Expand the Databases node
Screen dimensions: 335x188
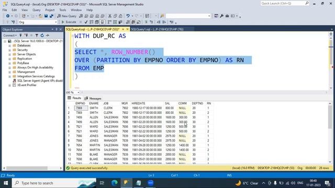pyautogui.click(x=9, y=45)
